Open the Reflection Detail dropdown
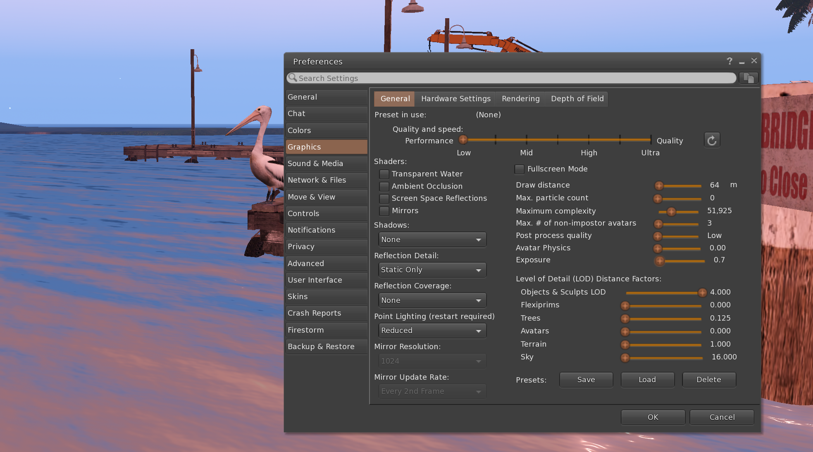The image size is (813, 452). point(432,270)
